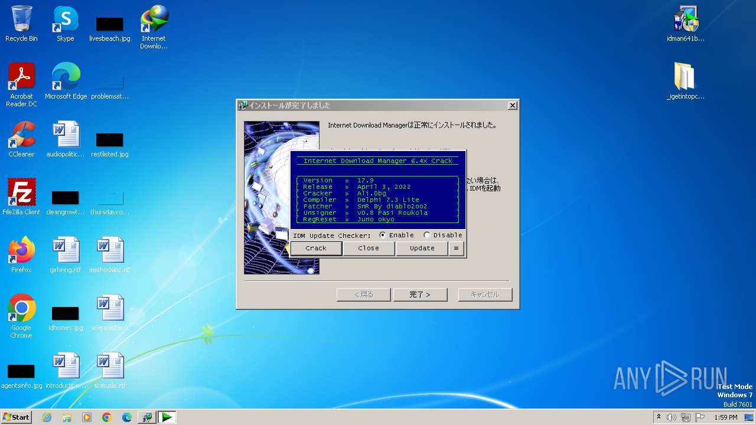Open Windows Explorer from the taskbar

(67, 417)
